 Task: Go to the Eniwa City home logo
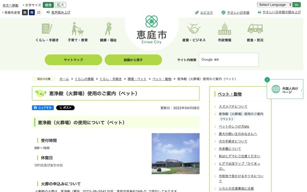click(x=152, y=30)
